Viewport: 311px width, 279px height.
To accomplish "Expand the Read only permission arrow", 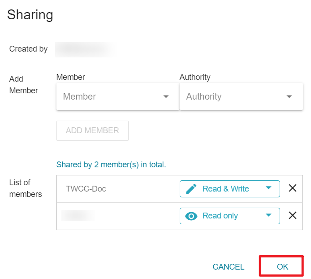I will (x=268, y=215).
